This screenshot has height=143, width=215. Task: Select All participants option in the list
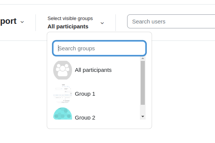point(93,70)
